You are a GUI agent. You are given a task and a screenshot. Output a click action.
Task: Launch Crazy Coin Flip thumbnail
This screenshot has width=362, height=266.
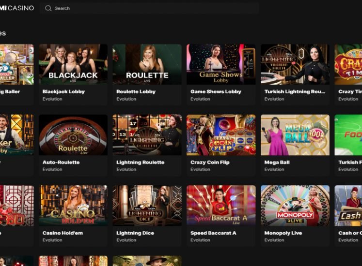[221, 135]
